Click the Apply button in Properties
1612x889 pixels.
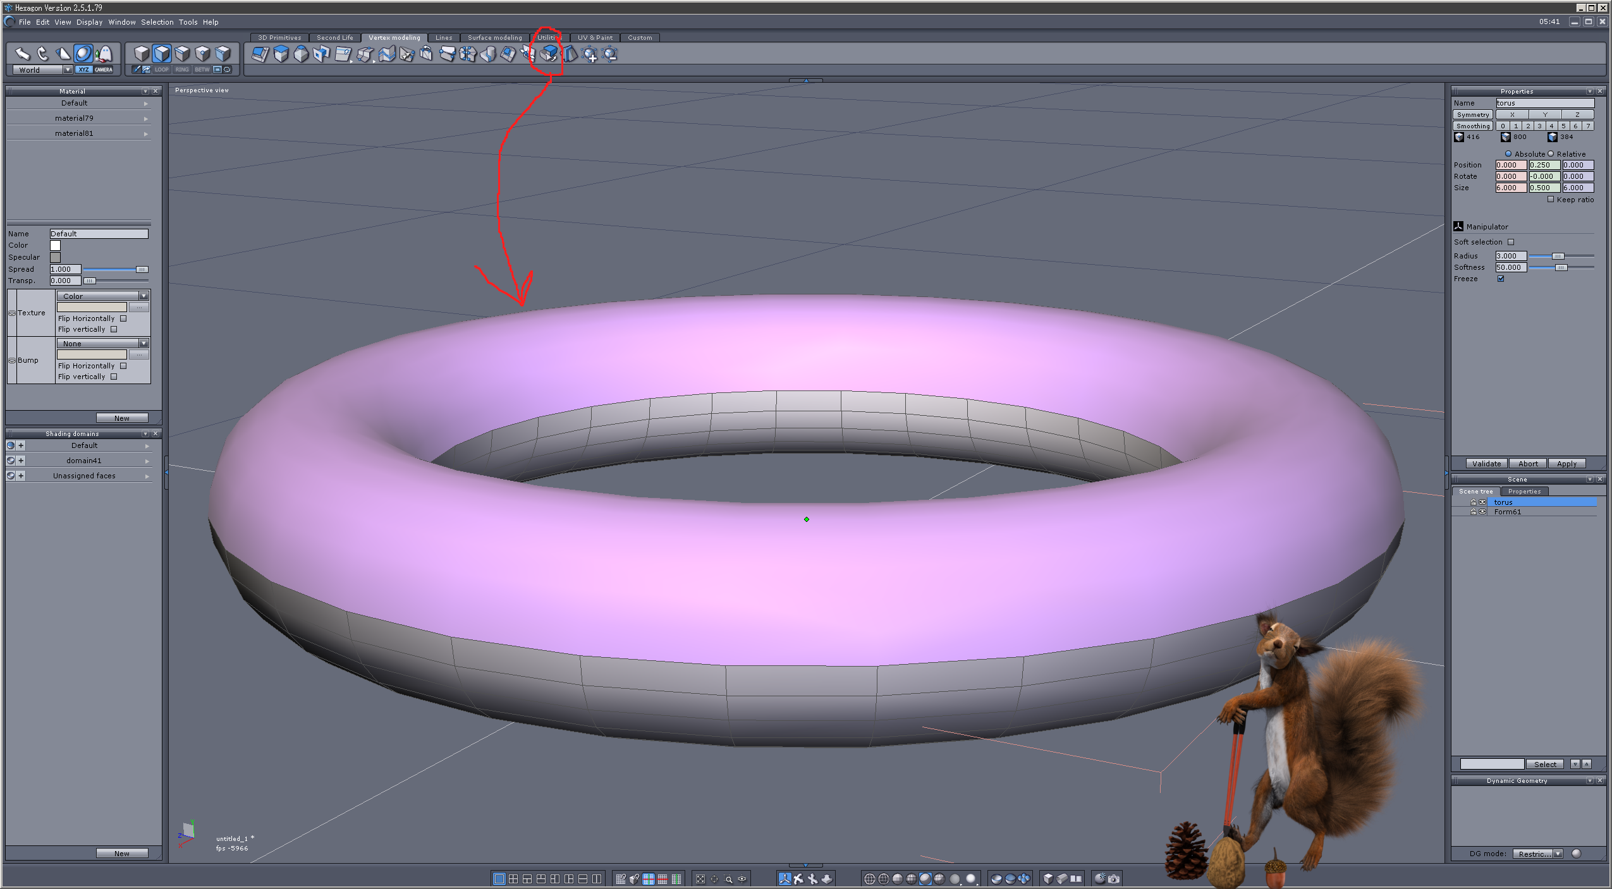(1566, 463)
